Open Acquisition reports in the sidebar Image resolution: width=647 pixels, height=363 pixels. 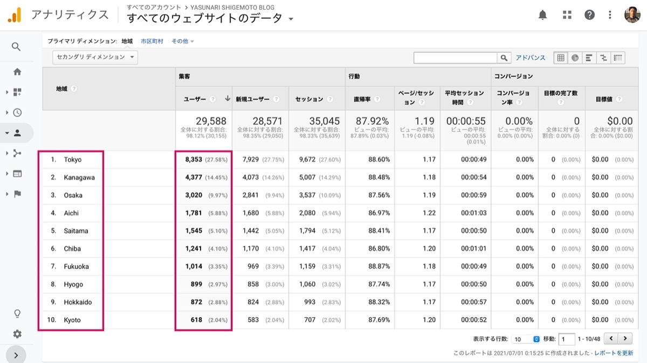coord(17,153)
